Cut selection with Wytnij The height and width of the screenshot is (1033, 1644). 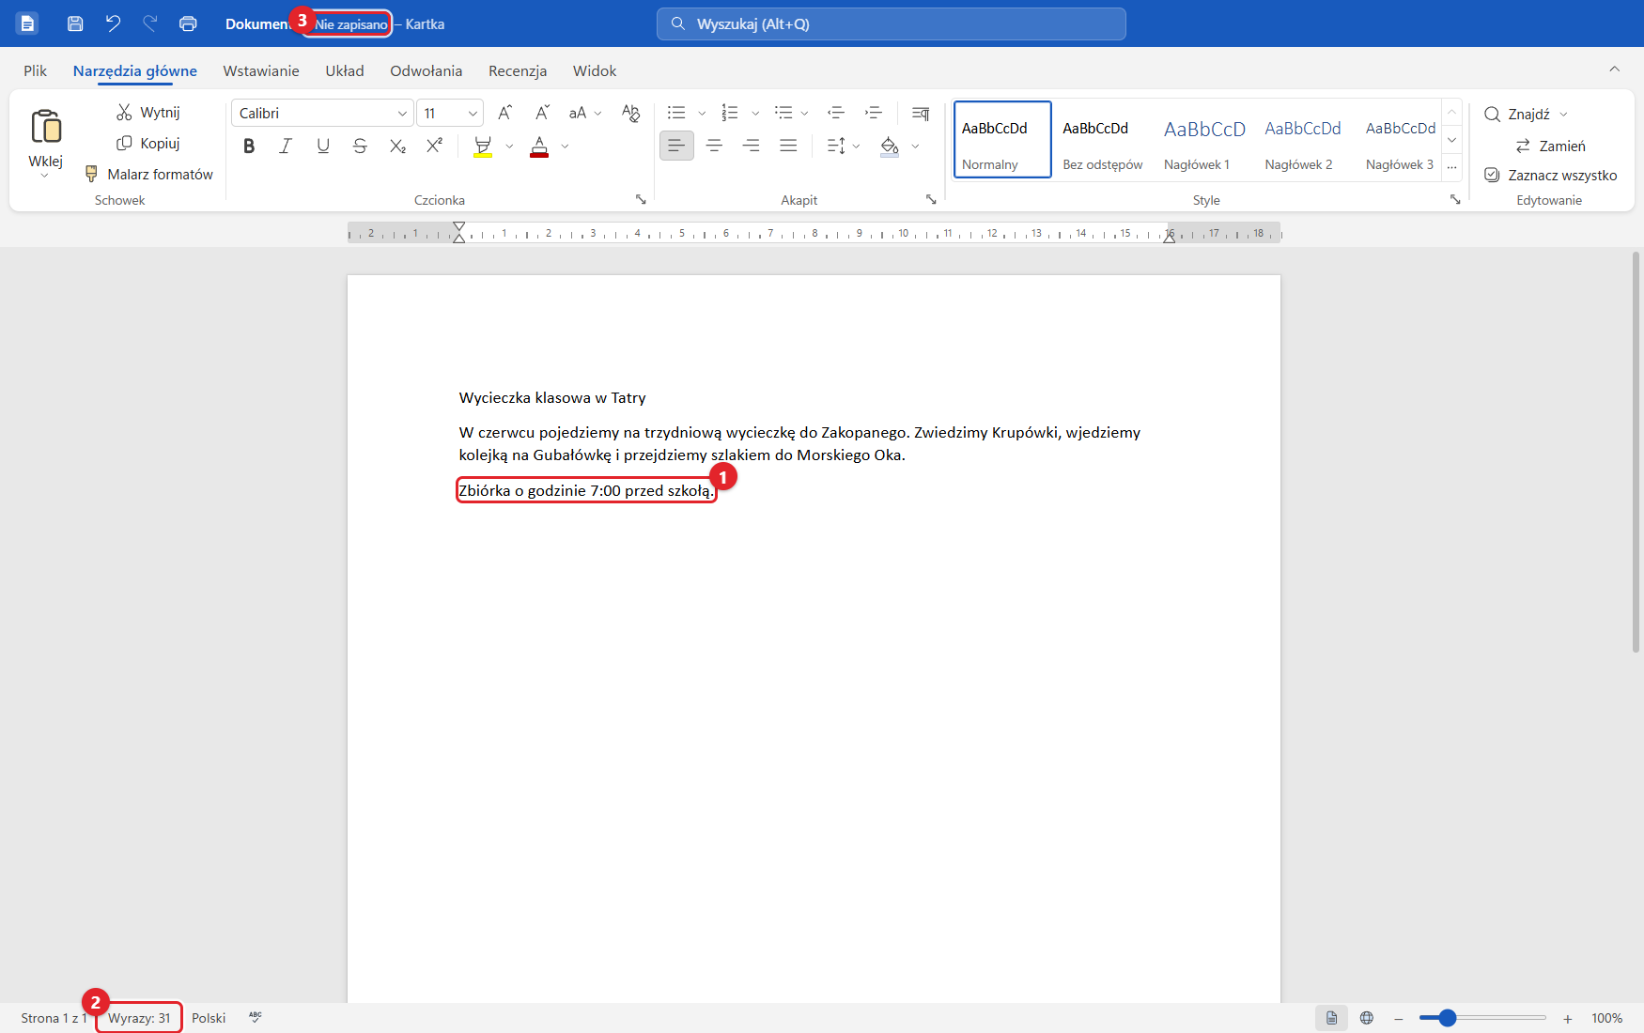tap(147, 113)
